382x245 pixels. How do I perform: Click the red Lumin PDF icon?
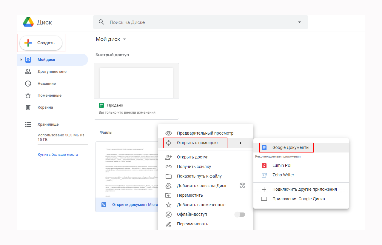264,165
